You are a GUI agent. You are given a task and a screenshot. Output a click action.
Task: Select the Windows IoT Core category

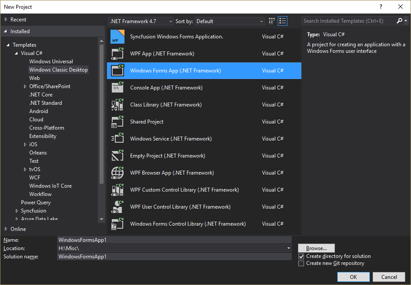pos(50,186)
